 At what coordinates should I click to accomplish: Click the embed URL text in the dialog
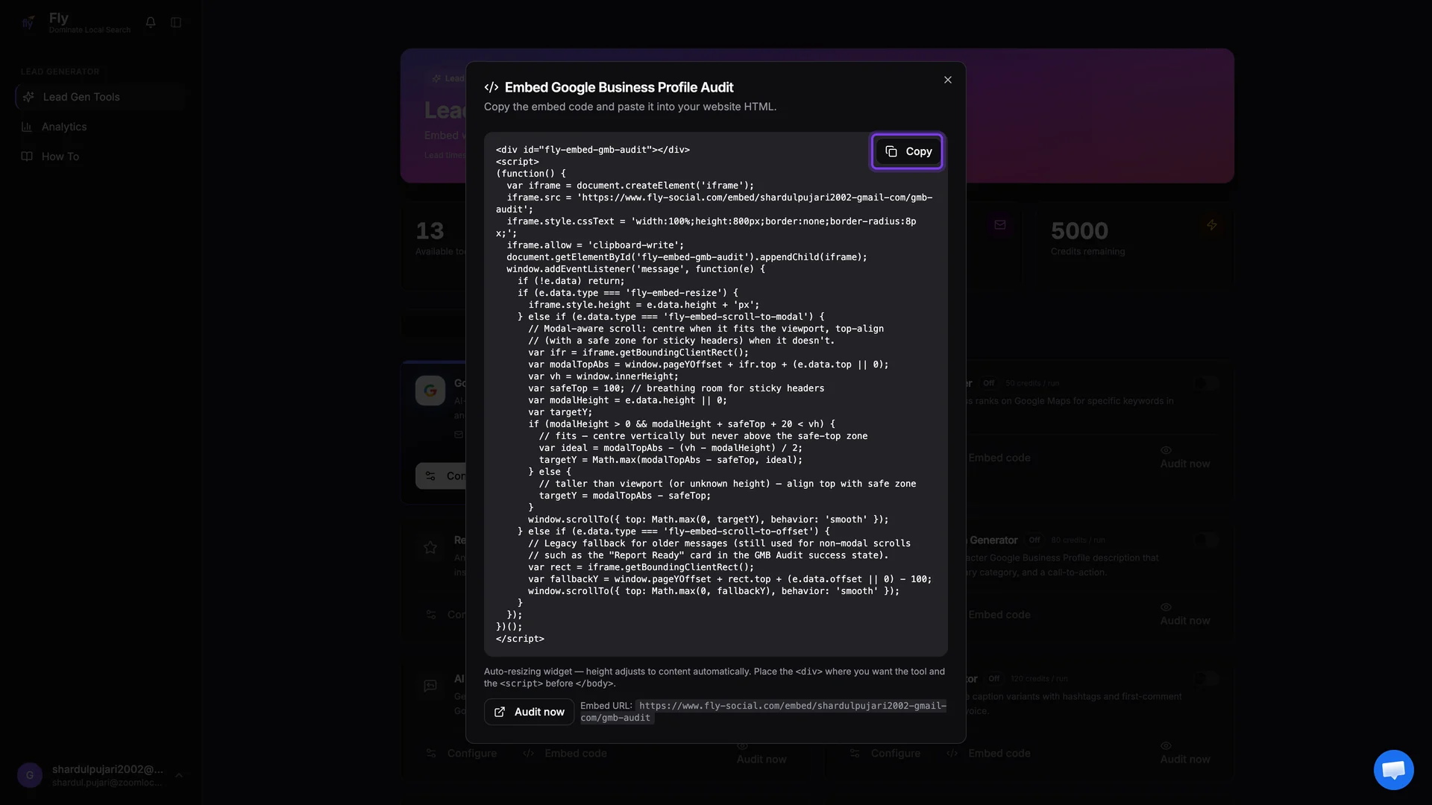763,712
